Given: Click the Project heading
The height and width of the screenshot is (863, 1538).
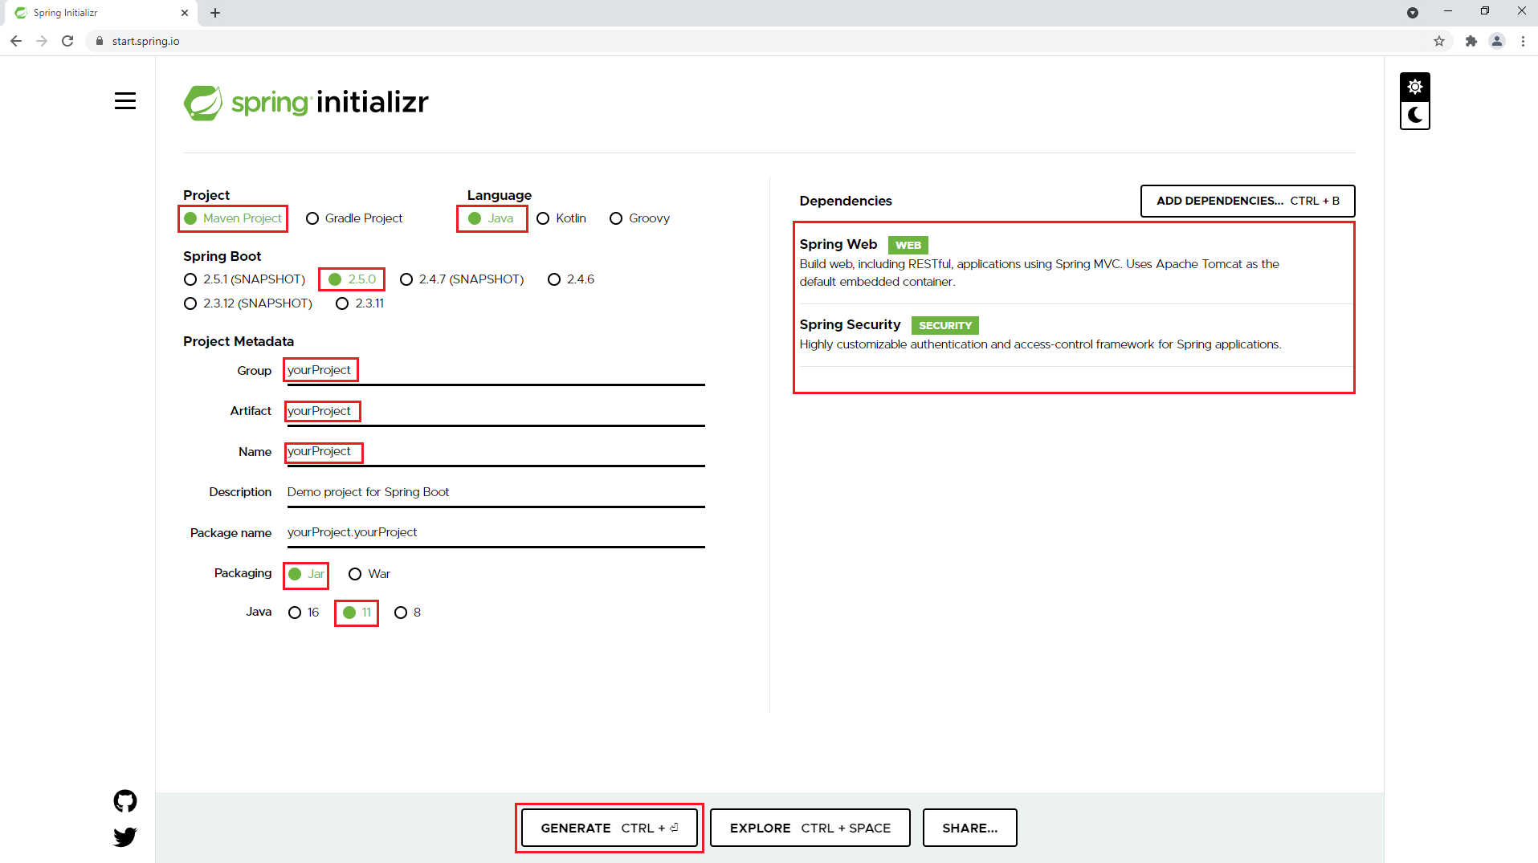Looking at the screenshot, I should click(x=206, y=195).
